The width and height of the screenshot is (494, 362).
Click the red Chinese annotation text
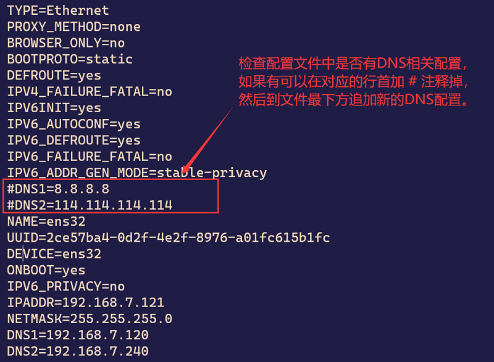click(x=353, y=81)
